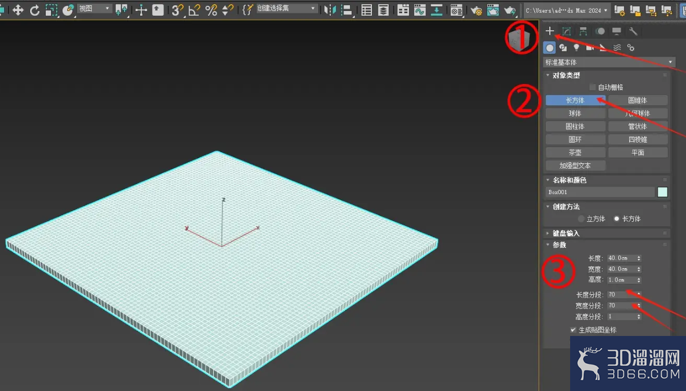686x391 pixels.
Task: Click the 圆柱体 cylinder button
Action: [x=575, y=126]
